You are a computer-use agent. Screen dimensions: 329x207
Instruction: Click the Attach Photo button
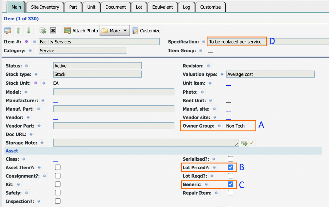[x=81, y=31]
